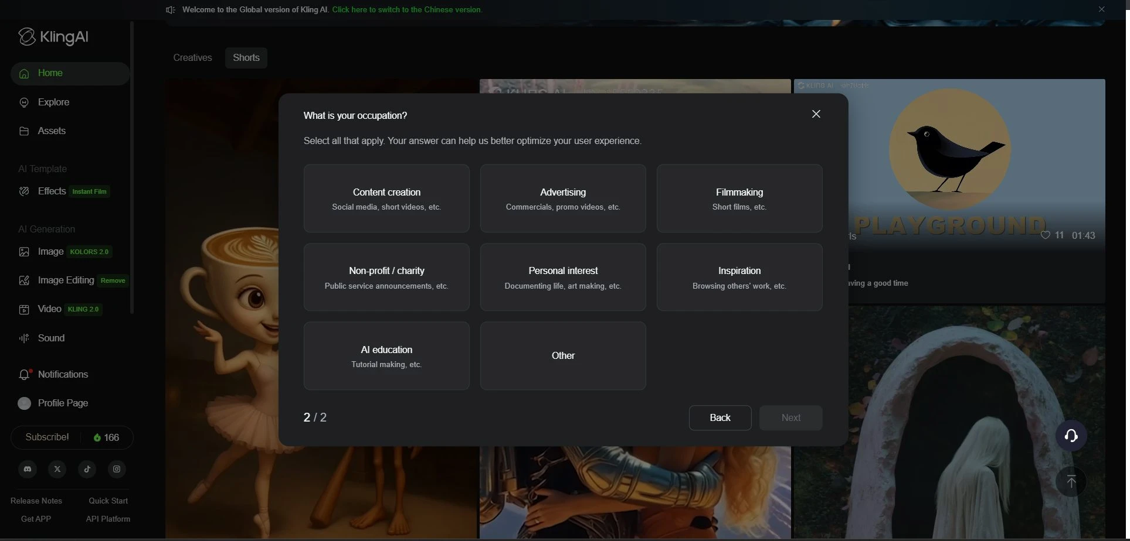This screenshot has height=541, width=1130.
Task: Click the Video generation icon
Action: 24,309
